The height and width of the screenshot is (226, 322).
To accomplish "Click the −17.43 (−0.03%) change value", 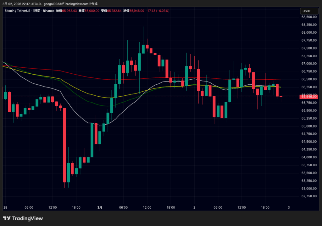I will [158, 11].
